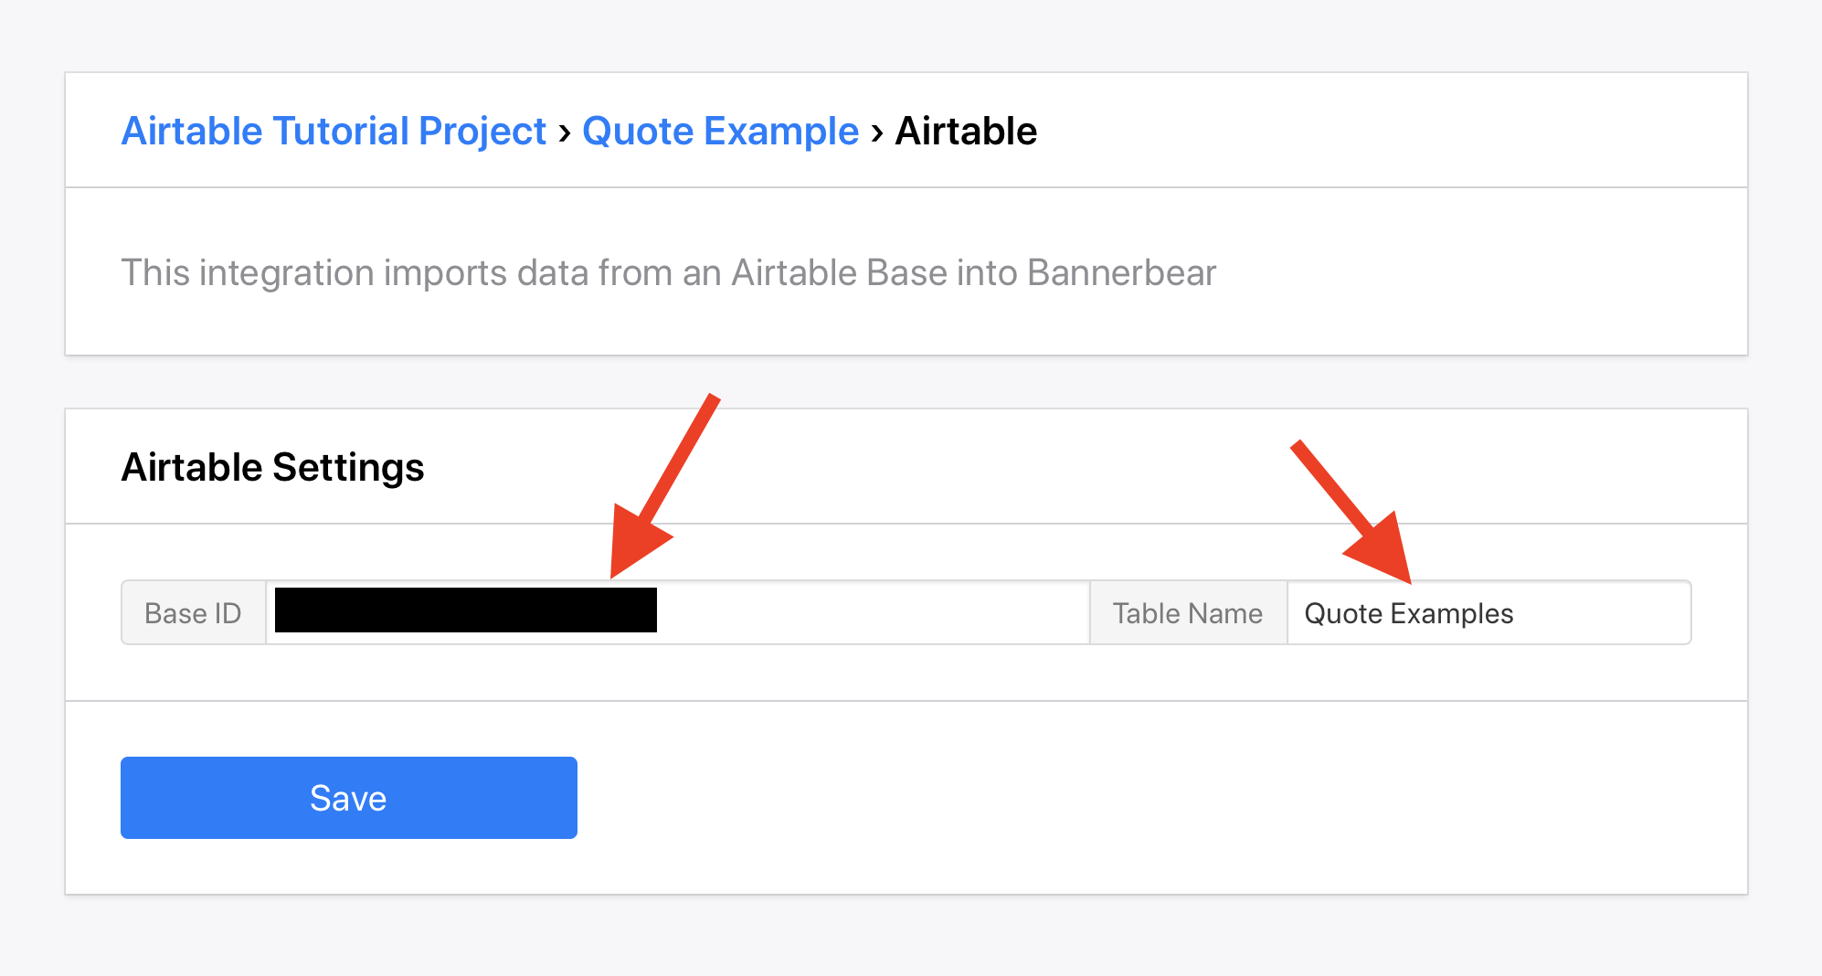Focus the Base ID input field
The height and width of the screenshot is (976, 1822).
[x=868, y=612]
